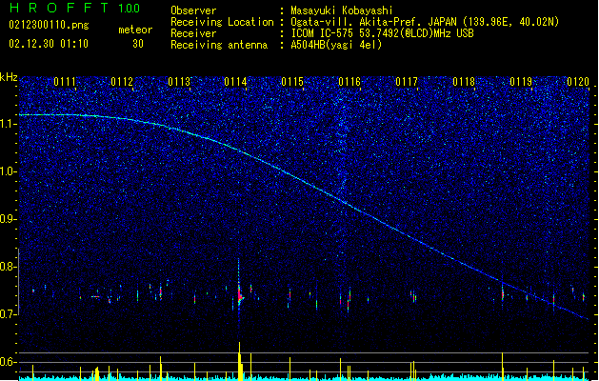Screen dimensions: 599x381
Task: Click the name Masayuki Kobayashi
Action: coord(341,10)
